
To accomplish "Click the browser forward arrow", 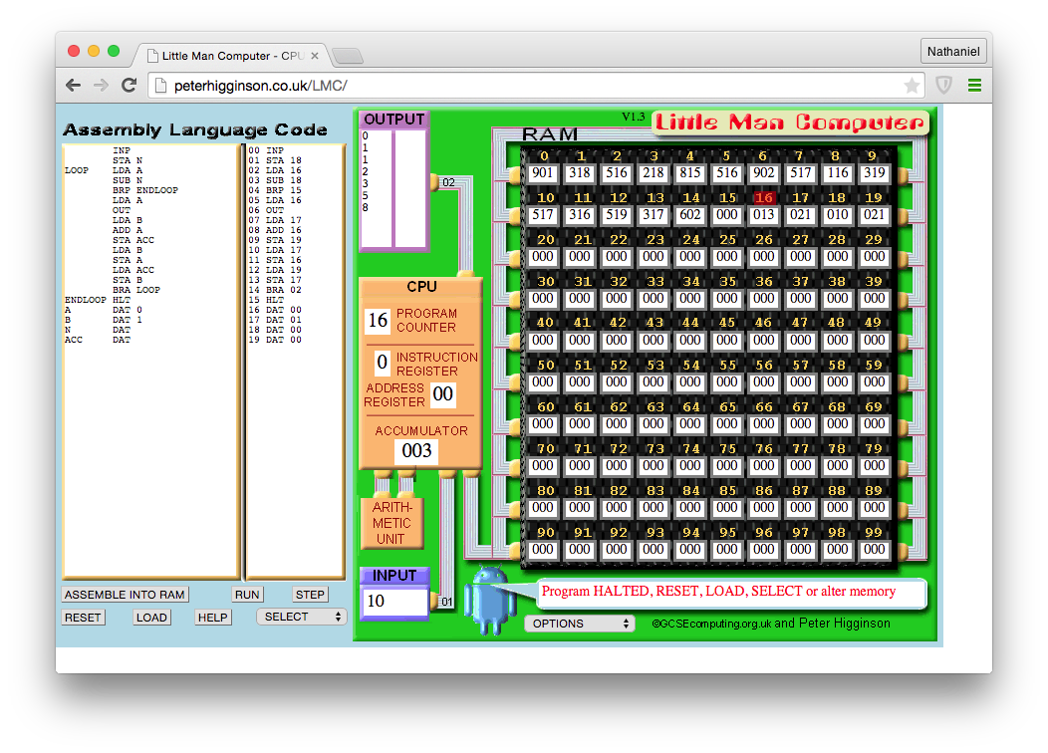I will (101, 86).
